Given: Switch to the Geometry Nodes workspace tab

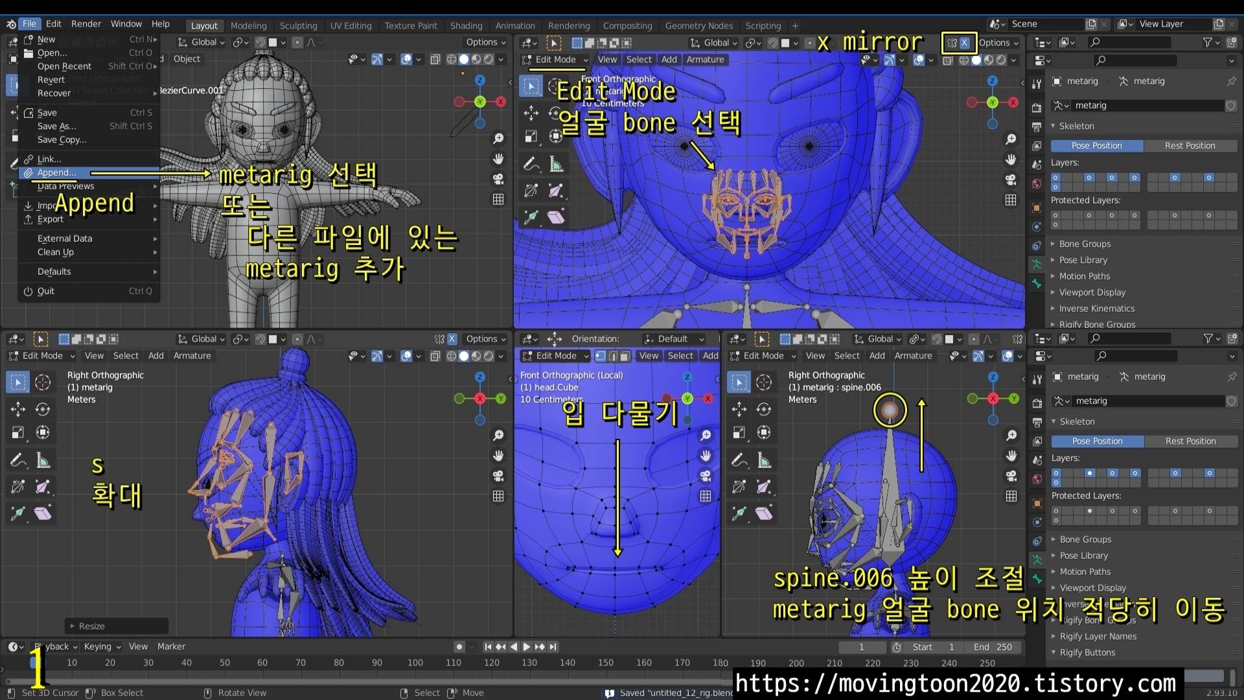Looking at the screenshot, I should pyautogui.click(x=698, y=26).
